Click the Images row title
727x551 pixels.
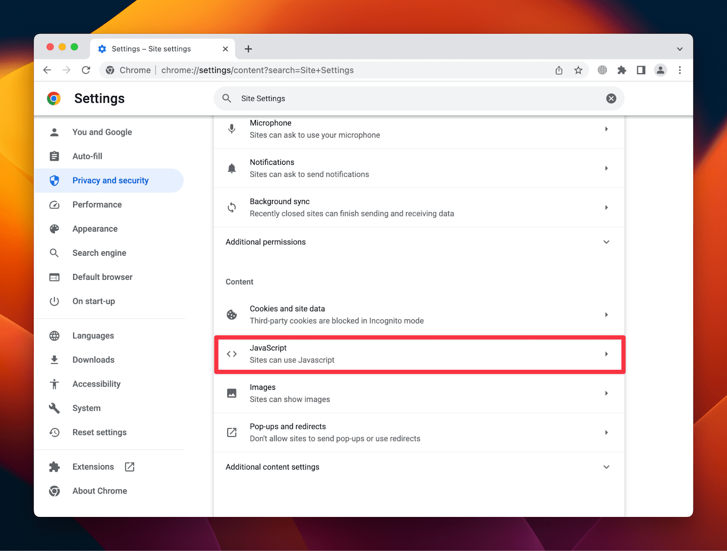tap(263, 387)
